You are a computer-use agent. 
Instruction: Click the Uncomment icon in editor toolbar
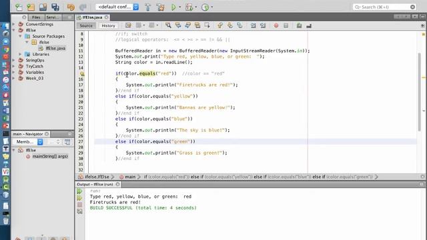[309, 25]
